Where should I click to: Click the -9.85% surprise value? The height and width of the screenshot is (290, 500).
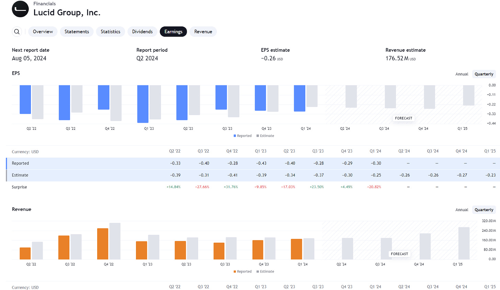point(261,187)
